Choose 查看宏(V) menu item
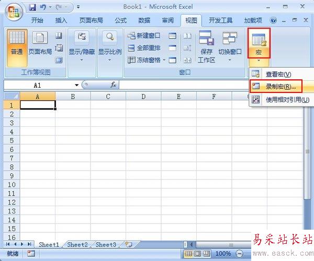The width and height of the screenshot is (314, 261). pyautogui.click(x=281, y=74)
